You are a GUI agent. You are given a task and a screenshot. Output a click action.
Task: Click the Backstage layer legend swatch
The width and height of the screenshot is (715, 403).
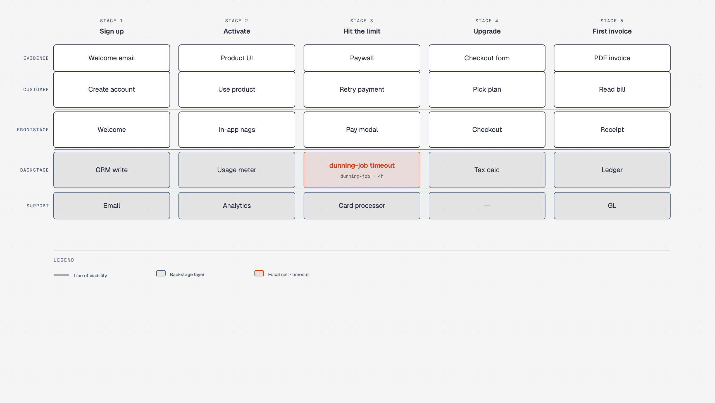tap(161, 273)
